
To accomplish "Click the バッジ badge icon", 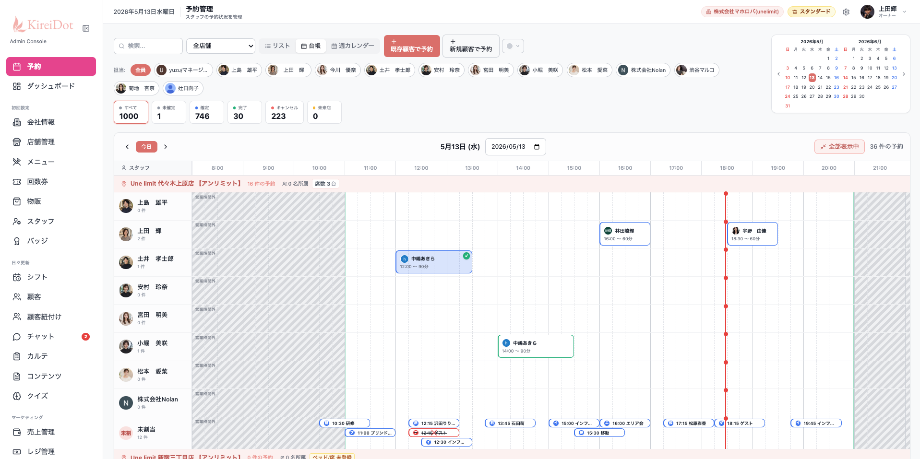I will [17, 241].
